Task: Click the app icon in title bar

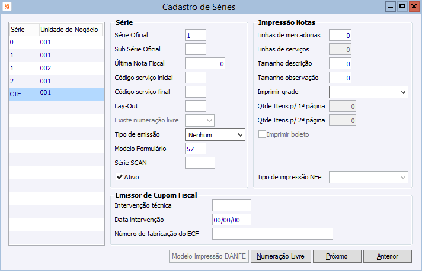Action: [x=7, y=7]
